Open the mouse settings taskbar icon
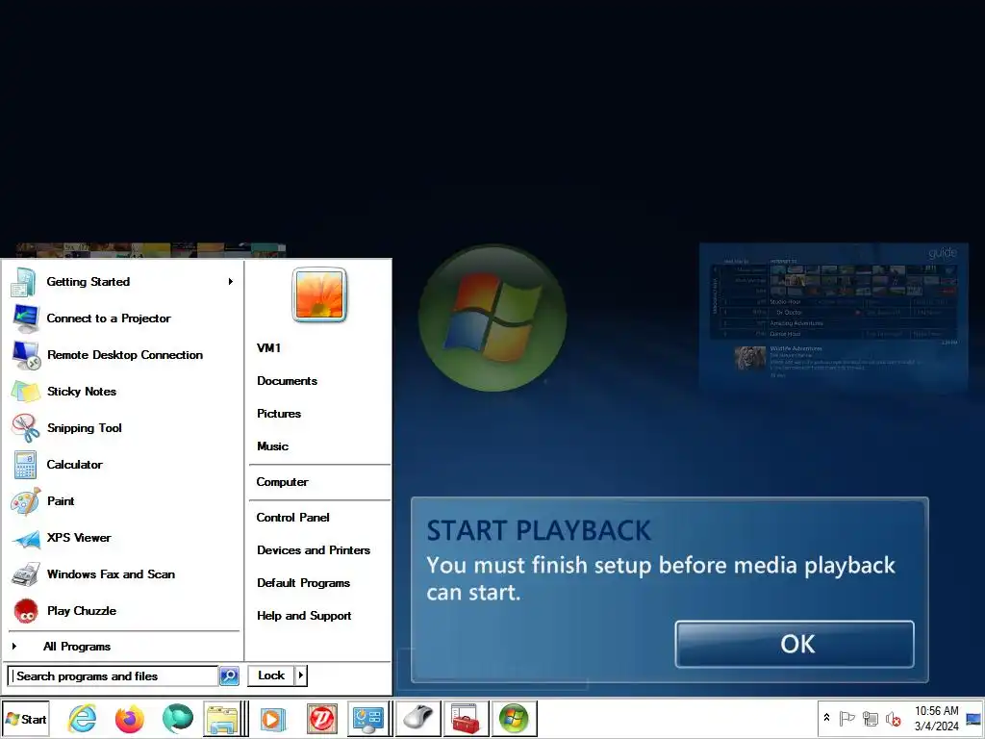This screenshot has width=985, height=739. coord(417,719)
